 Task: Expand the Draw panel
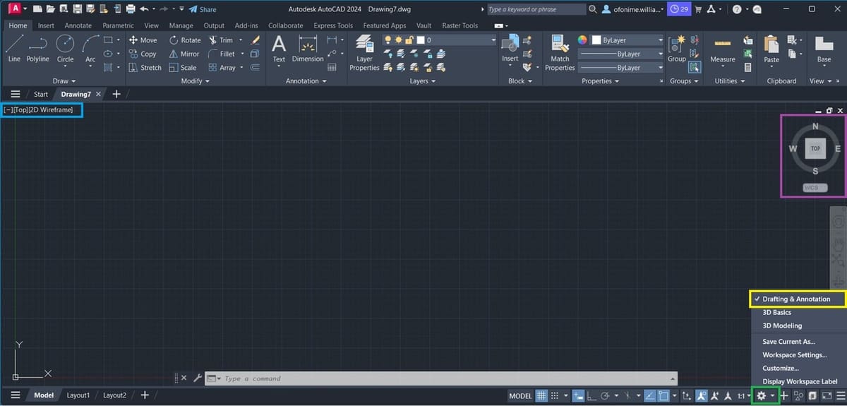click(x=64, y=81)
